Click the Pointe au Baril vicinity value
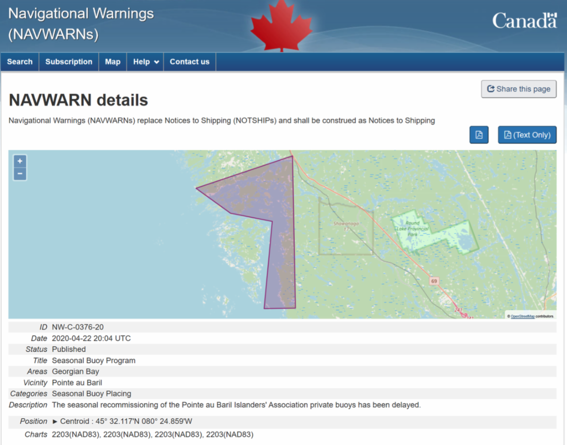The height and width of the screenshot is (445, 567). tap(77, 383)
